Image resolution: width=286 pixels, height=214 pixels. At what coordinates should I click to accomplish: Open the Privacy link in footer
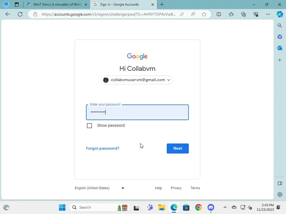coord(176,188)
